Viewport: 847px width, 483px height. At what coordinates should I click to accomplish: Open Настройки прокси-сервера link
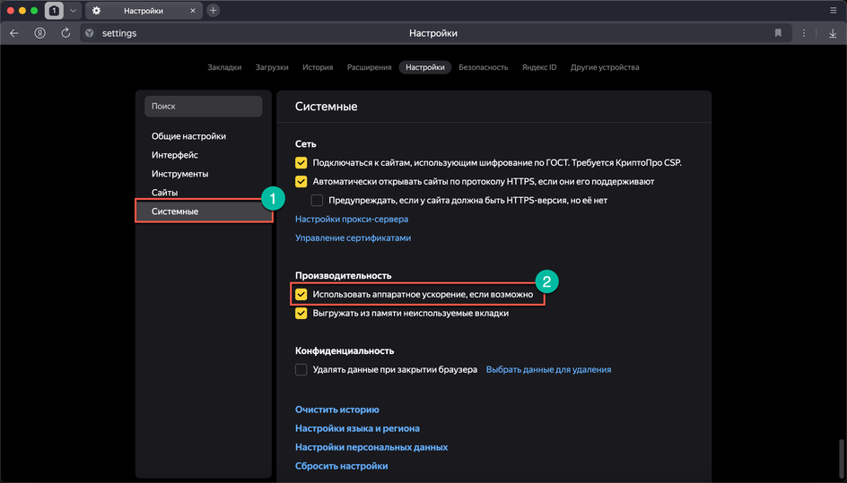coord(352,220)
